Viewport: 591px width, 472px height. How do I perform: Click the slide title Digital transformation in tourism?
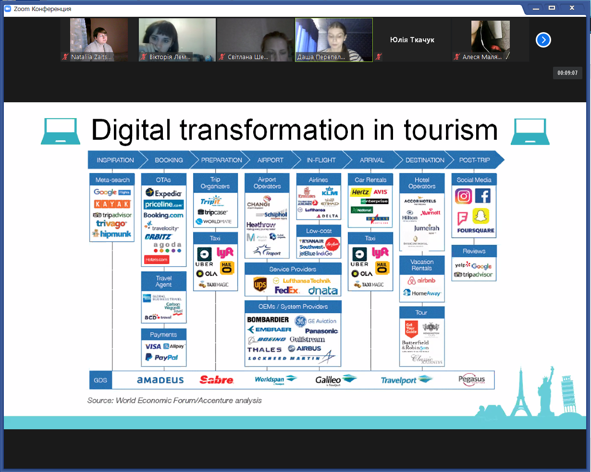coord(295,130)
